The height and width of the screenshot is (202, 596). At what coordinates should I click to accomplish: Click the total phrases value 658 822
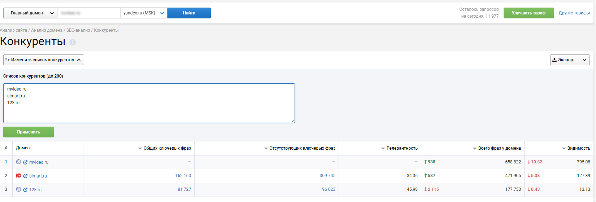[x=513, y=162]
